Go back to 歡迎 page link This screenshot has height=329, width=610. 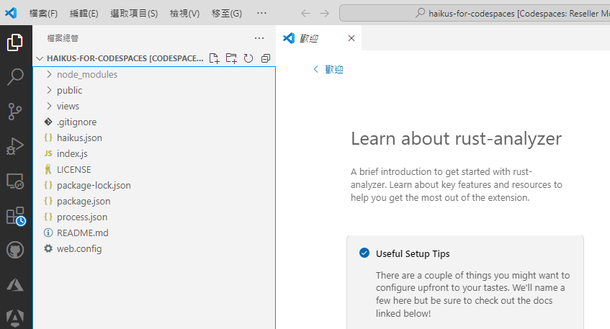[328, 69]
